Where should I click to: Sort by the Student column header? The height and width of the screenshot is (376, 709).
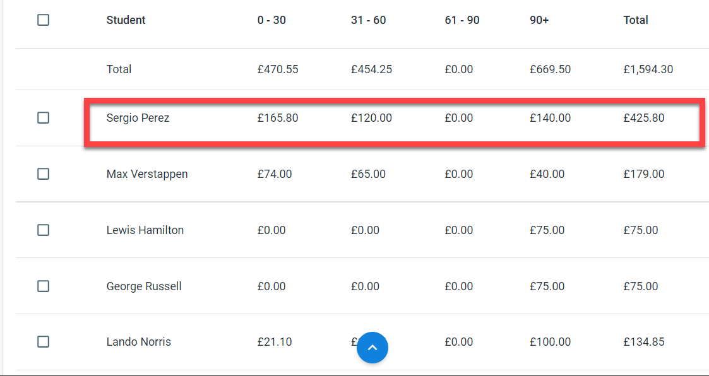pyautogui.click(x=126, y=20)
